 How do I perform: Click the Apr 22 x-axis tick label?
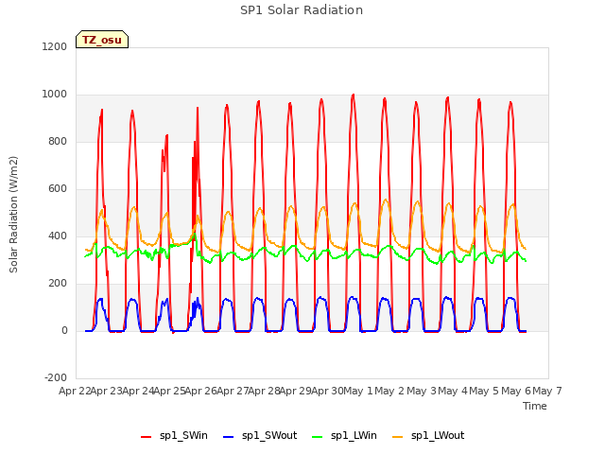pyautogui.click(x=75, y=391)
